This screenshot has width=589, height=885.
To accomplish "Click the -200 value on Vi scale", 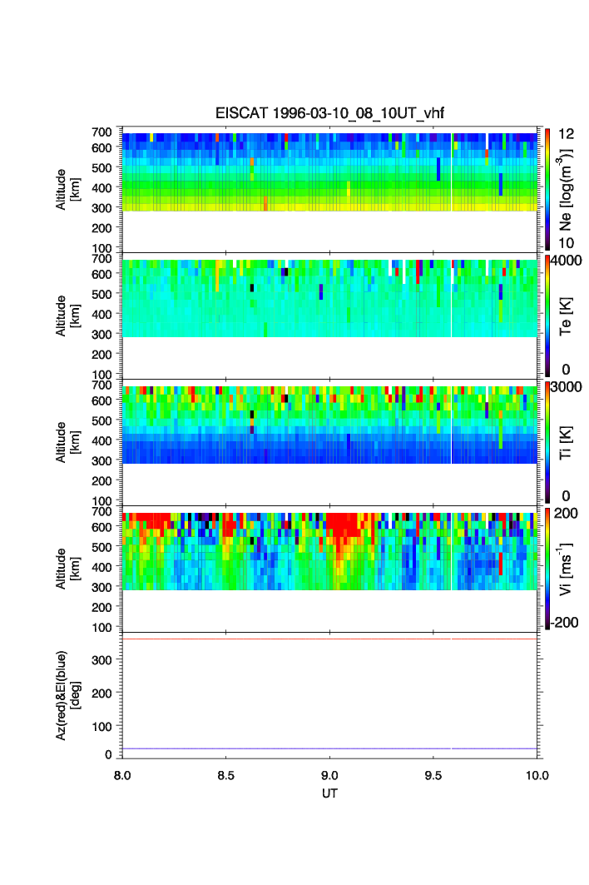I will coord(566,623).
